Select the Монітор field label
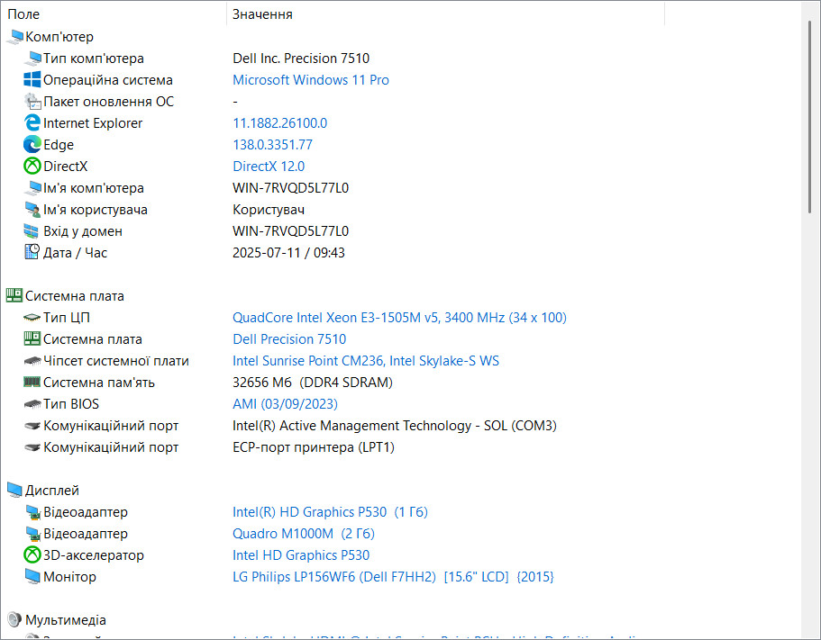Image resolution: width=821 pixels, height=640 pixels. point(69,577)
